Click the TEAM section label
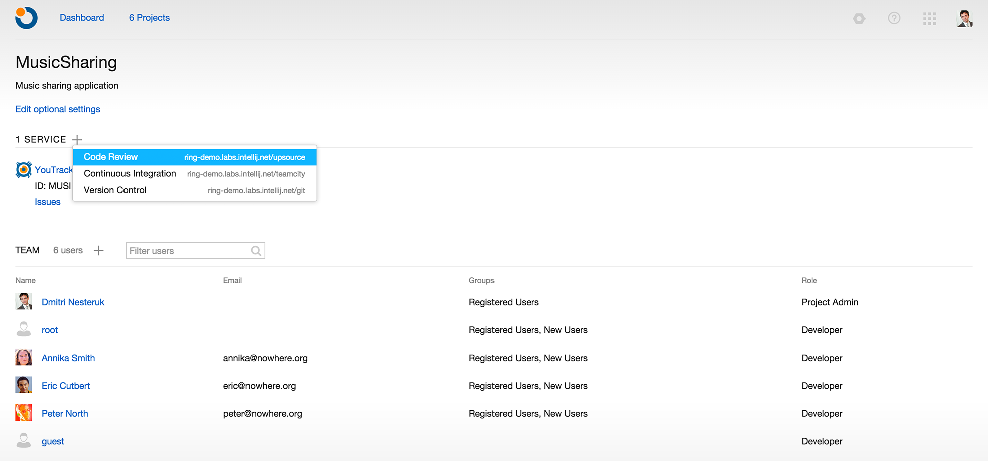This screenshot has height=461, width=988. click(27, 250)
